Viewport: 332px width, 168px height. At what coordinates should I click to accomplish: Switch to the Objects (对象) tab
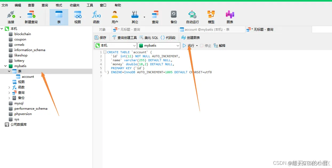tap(102, 30)
